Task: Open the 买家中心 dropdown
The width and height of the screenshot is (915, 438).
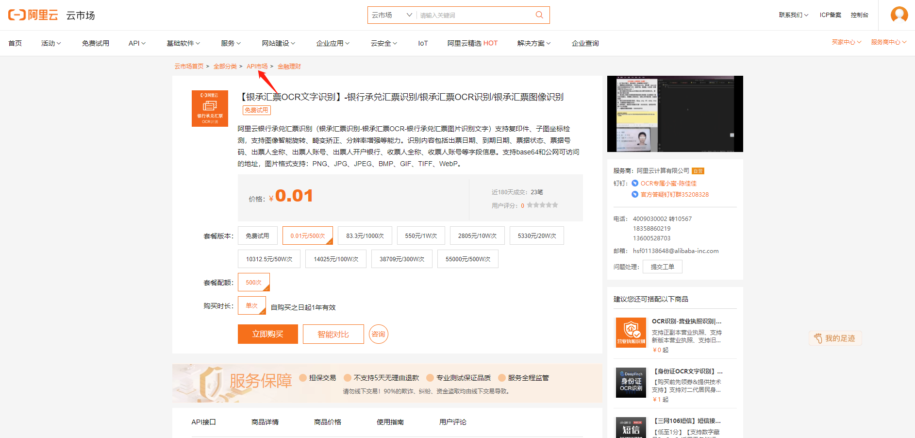Action: click(847, 42)
